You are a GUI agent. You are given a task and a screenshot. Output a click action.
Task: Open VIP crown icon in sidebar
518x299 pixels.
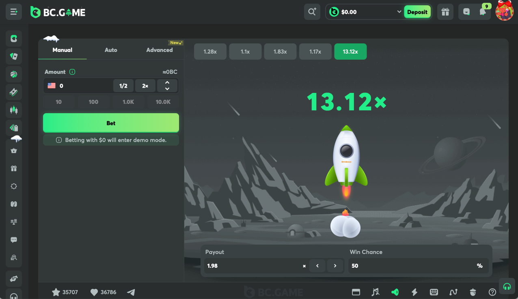coord(14,151)
